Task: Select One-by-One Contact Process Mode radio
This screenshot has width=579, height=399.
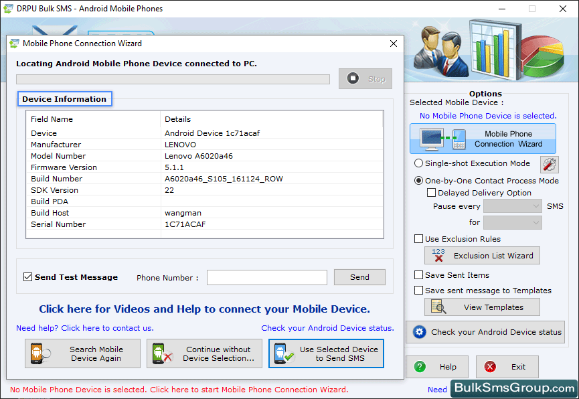Action: [418, 181]
